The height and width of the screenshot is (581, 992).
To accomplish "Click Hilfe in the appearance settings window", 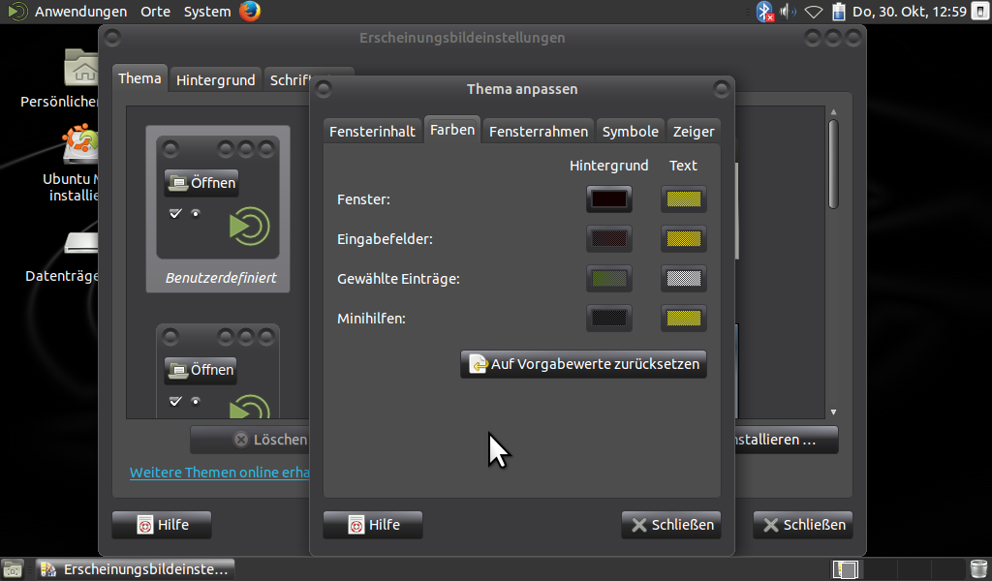I will click(x=162, y=525).
